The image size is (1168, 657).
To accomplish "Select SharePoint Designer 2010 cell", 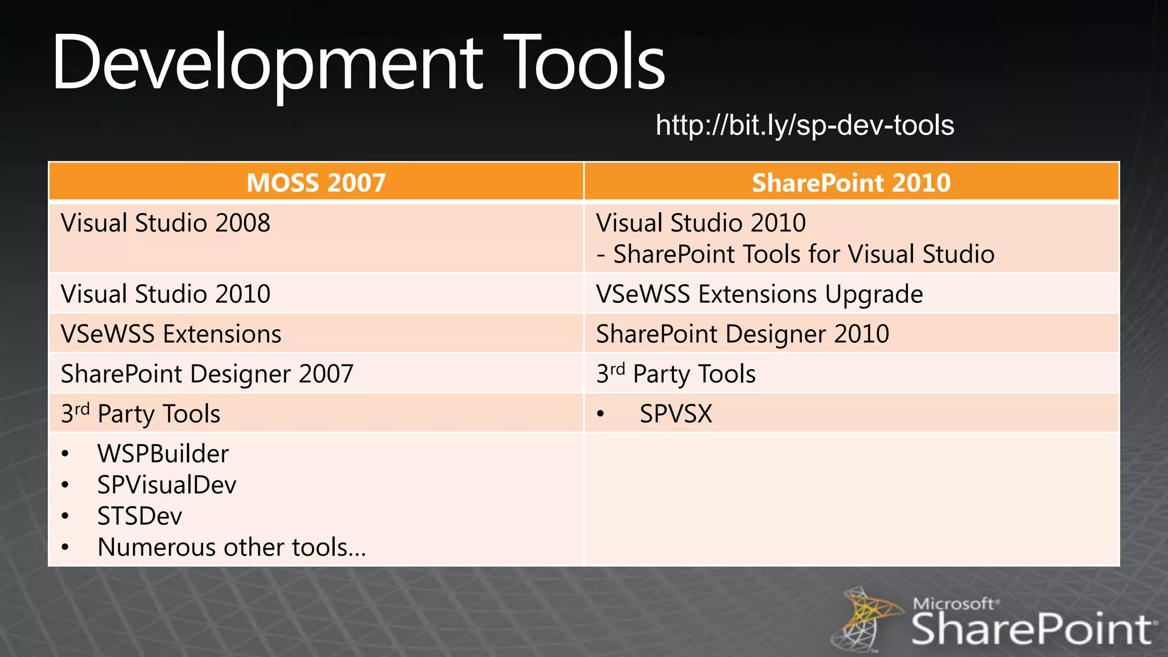I will (x=742, y=334).
